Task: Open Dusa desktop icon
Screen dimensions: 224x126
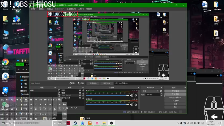Action: coord(5,20)
